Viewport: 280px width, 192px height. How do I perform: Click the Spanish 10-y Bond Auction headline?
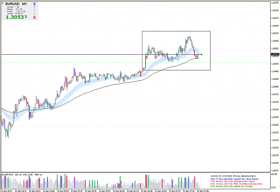pos(234,179)
